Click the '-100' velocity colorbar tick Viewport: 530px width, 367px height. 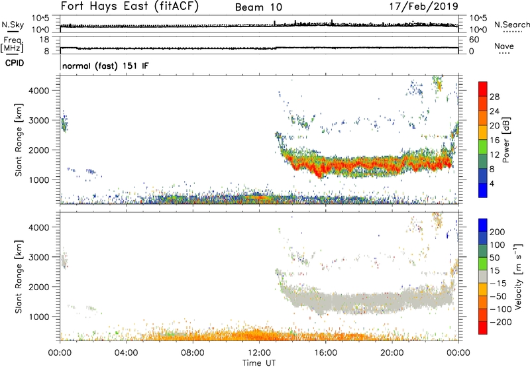pos(501,309)
